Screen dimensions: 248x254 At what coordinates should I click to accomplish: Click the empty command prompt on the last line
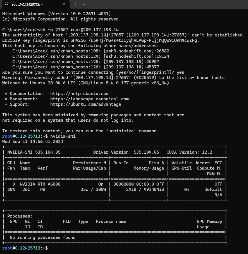coord(25,248)
